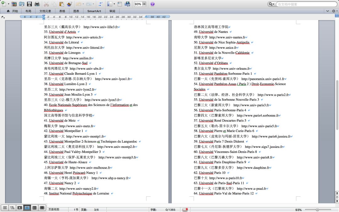The image size is (339, 212).
Task: Switch to Notebook Layout view
Action: point(35,208)
